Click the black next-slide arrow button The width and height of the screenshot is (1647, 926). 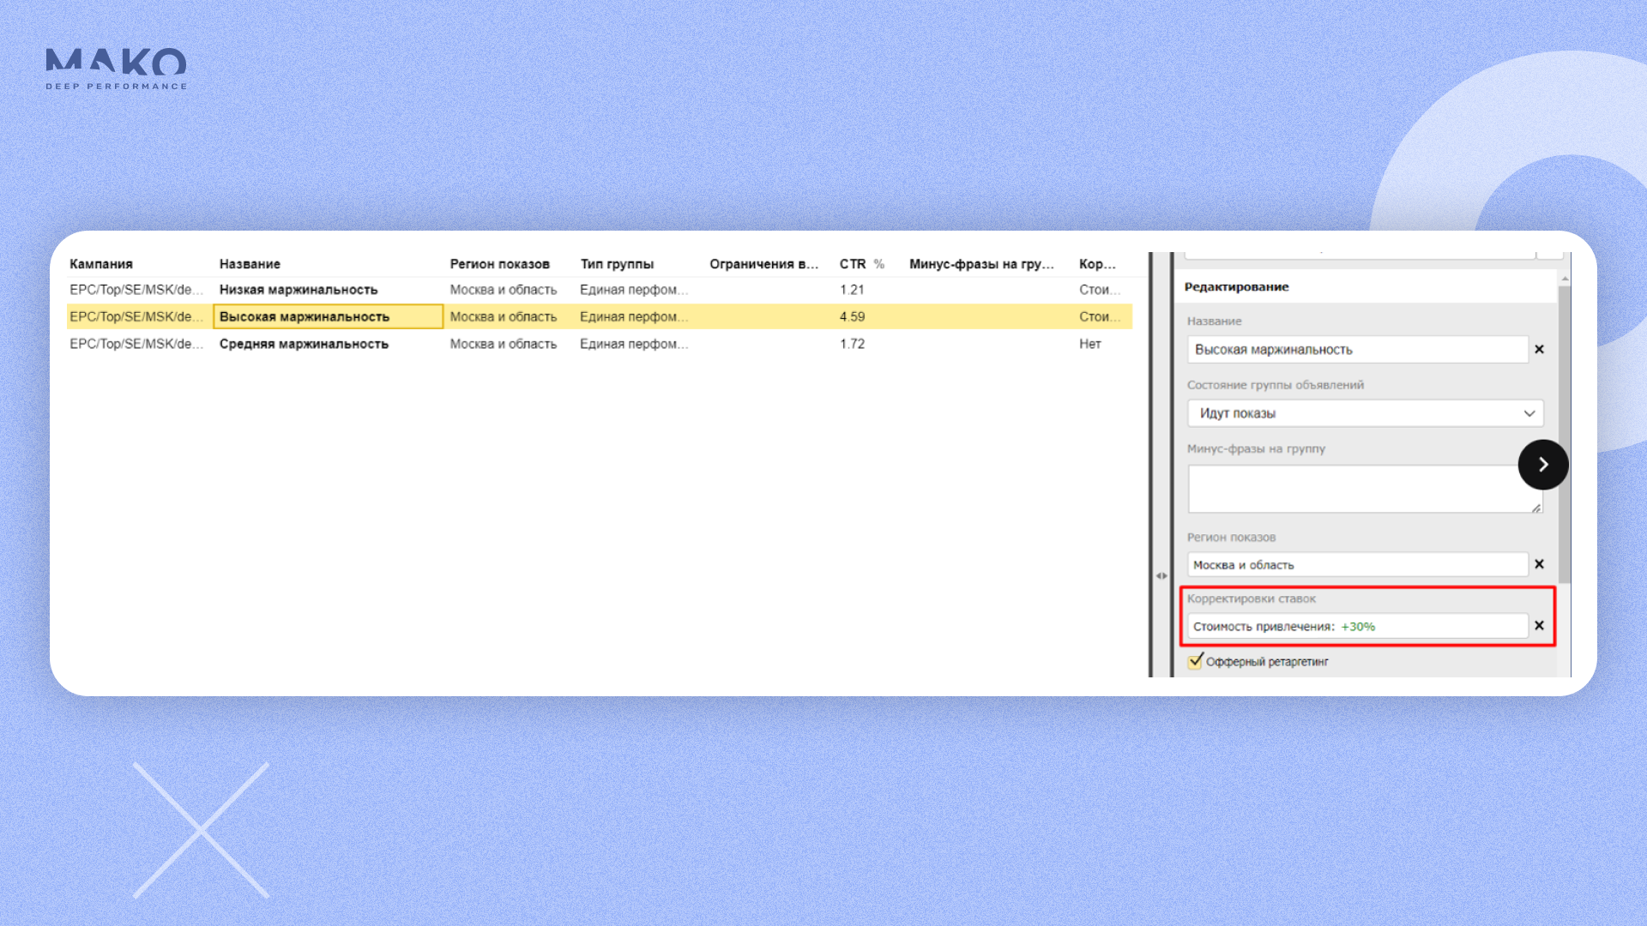[x=1543, y=465]
